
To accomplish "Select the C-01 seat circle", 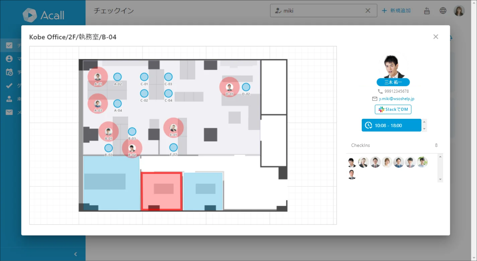I will [144, 77].
